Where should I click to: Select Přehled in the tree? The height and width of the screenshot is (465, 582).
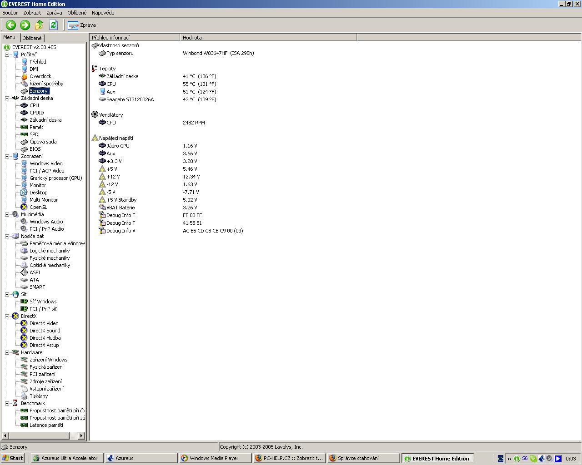pyautogui.click(x=38, y=62)
